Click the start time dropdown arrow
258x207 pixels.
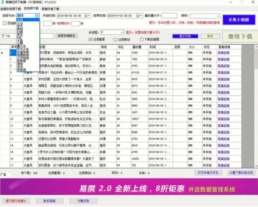[89, 16]
